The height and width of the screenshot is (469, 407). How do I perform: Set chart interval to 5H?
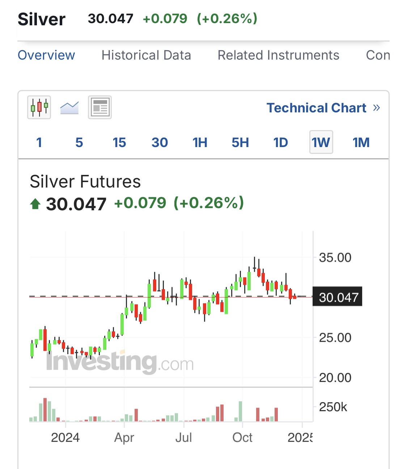tap(240, 142)
